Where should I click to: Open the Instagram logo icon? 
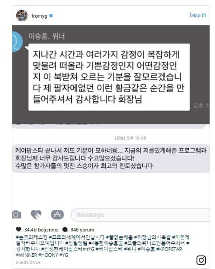tap(201, 260)
